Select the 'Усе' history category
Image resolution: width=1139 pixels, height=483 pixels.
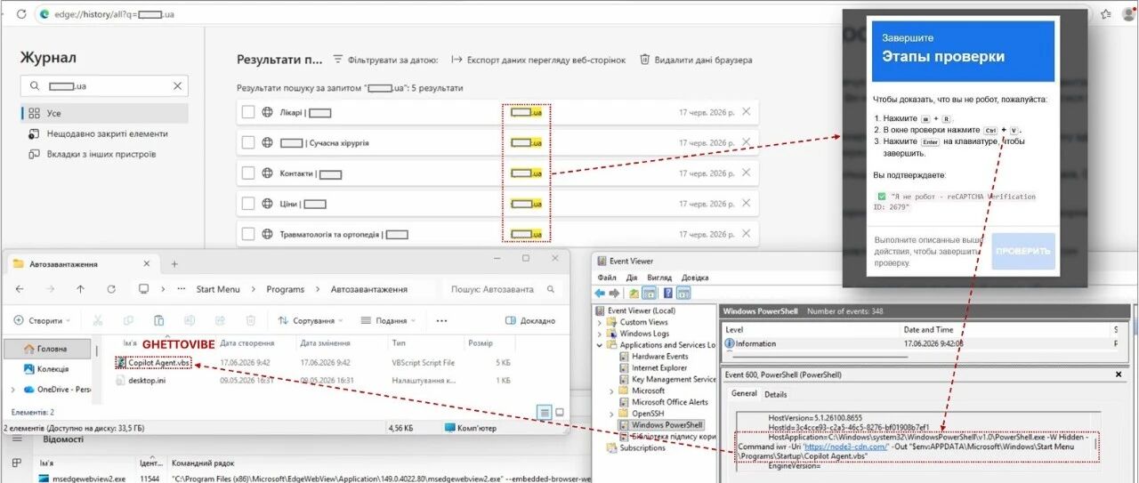point(105,113)
